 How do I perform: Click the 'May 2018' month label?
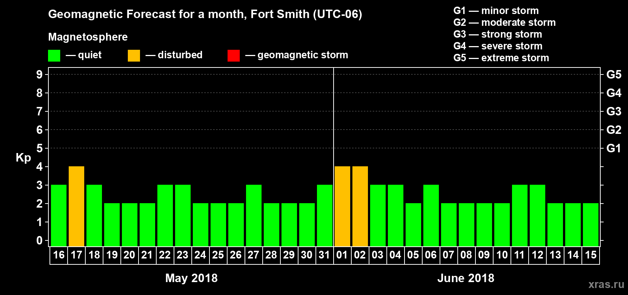pyautogui.click(x=191, y=278)
